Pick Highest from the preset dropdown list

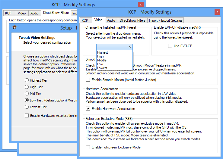click(x=103, y=52)
